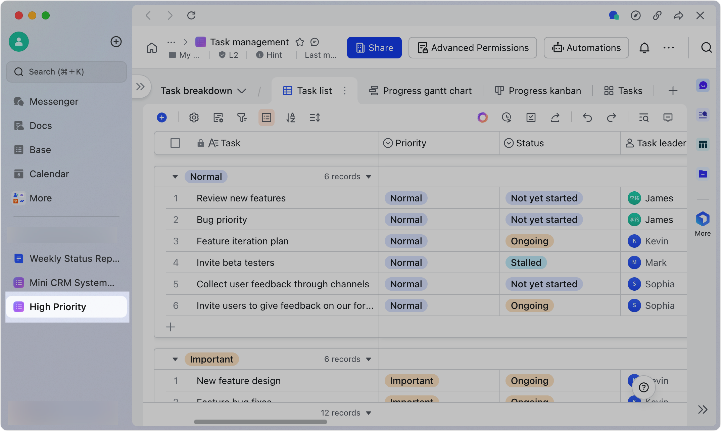Open Normal group 6 records dropdown
This screenshot has width=721, height=431.
[348, 177]
